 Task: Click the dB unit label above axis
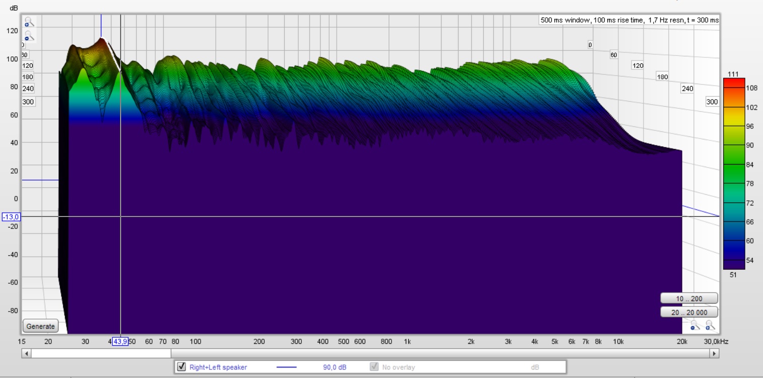pyautogui.click(x=14, y=8)
